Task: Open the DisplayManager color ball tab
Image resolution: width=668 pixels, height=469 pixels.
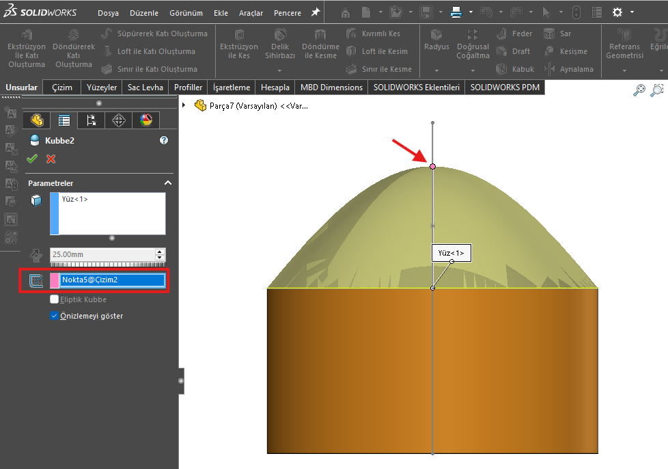Action: 146,120
